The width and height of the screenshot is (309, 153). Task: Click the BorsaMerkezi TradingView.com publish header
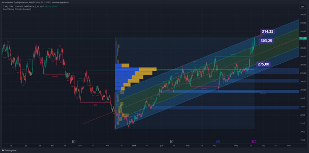tap(35, 3)
